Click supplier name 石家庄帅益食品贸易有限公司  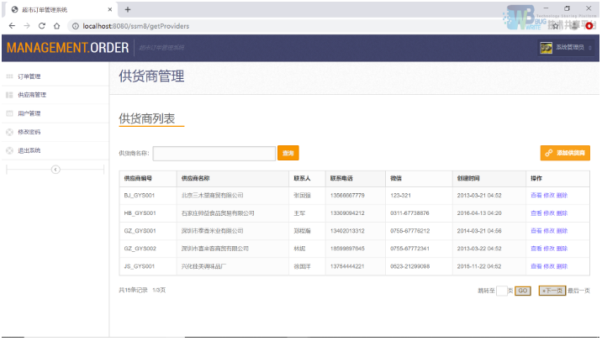click(218, 213)
